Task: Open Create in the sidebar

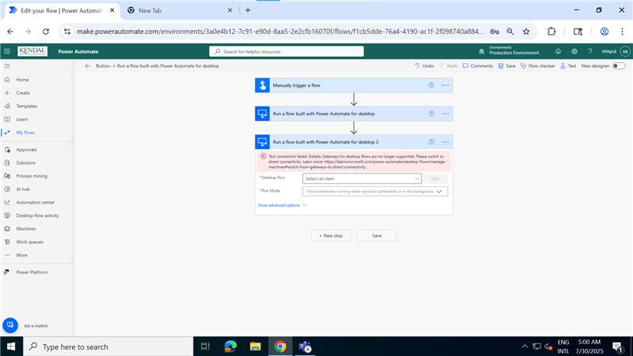Action: [23, 92]
